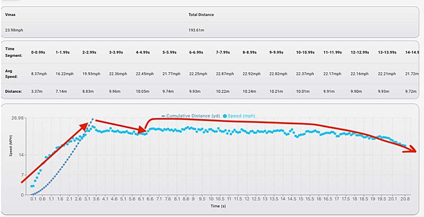This screenshot has height=217, width=424.
Task: Click the 2-2.99s time segment header
Action: [89, 52]
